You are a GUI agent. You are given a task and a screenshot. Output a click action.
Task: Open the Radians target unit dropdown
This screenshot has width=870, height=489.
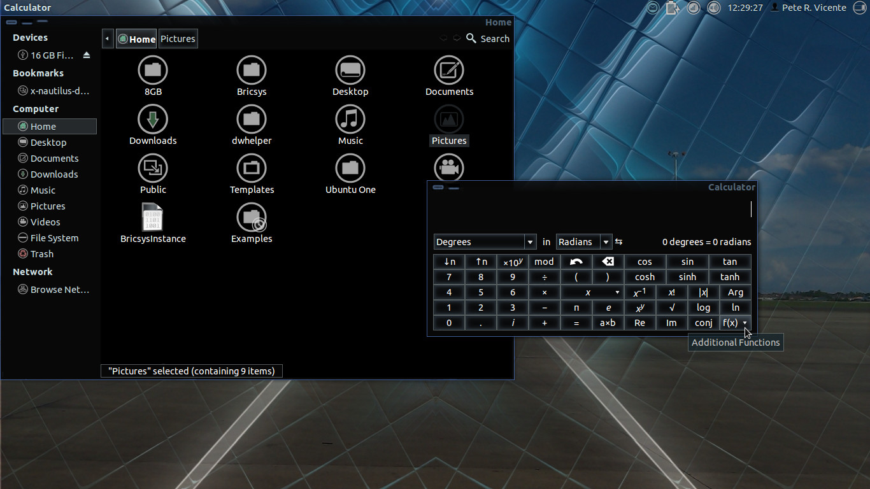click(x=584, y=242)
